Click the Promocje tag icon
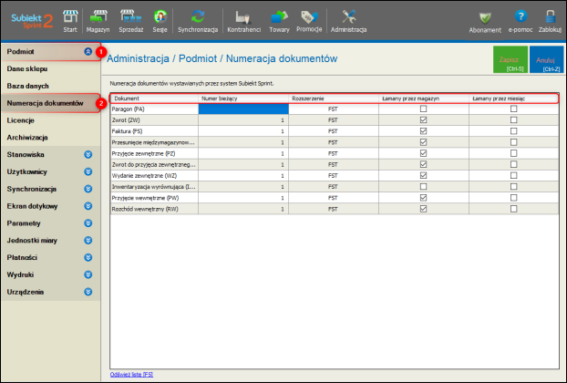Screen dimensions: 567x383 310,18
